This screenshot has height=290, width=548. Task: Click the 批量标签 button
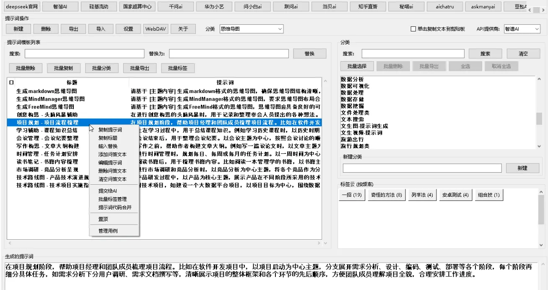178,68
